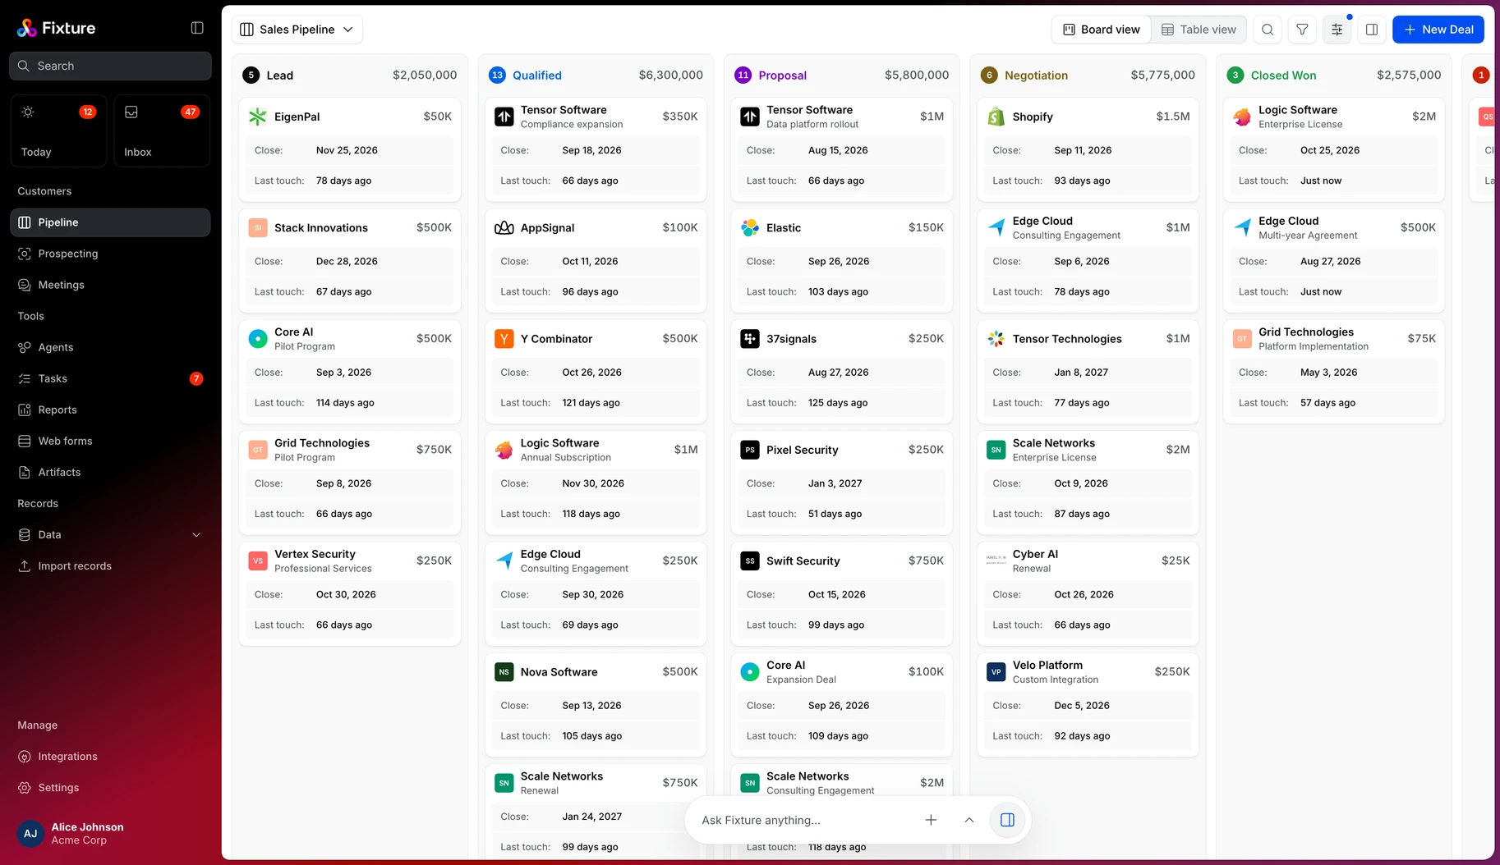Open the search magnifier in toolbar
Screen dimensions: 1500x865
click(x=1268, y=30)
